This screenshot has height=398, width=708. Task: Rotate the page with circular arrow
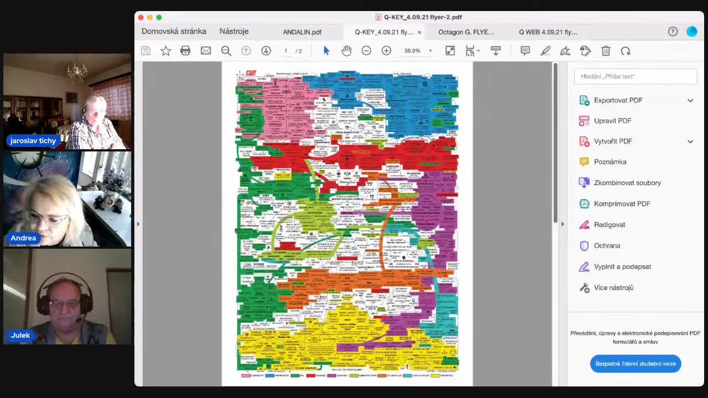(x=626, y=51)
